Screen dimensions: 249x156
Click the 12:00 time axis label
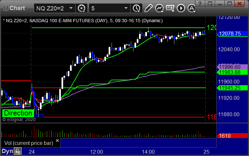[97, 152]
